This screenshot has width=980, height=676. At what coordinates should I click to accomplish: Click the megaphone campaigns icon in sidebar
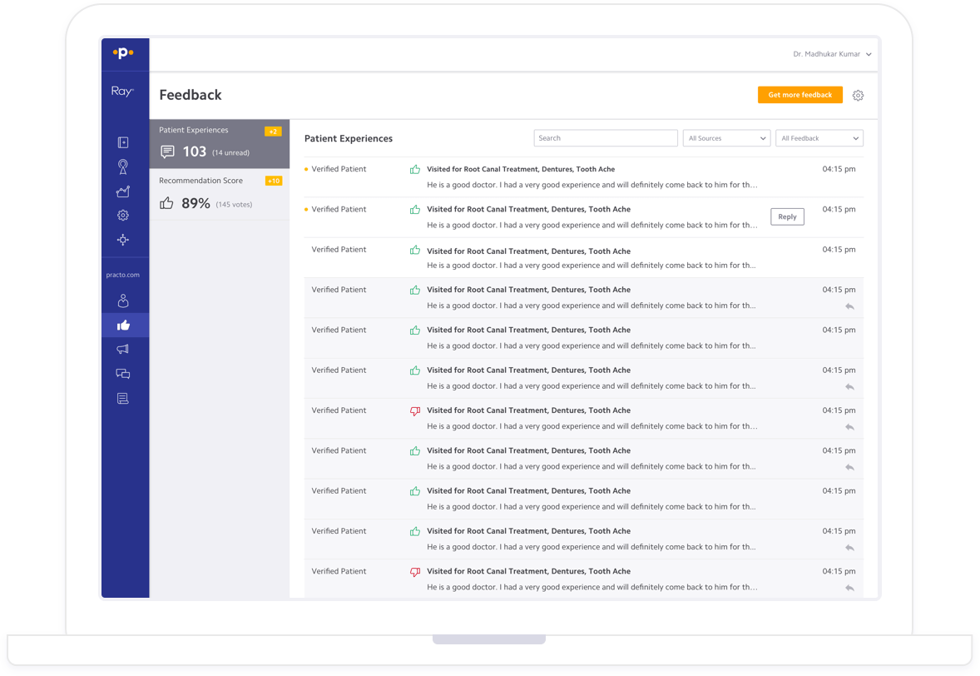pyautogui.click(x=123, y=349)
